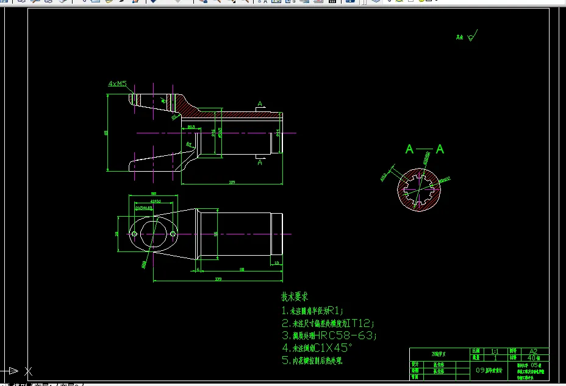The width and height of the screenshot is (566, 386).
Task: Select note 1 ending in R1
Action: tap(313, 311)
